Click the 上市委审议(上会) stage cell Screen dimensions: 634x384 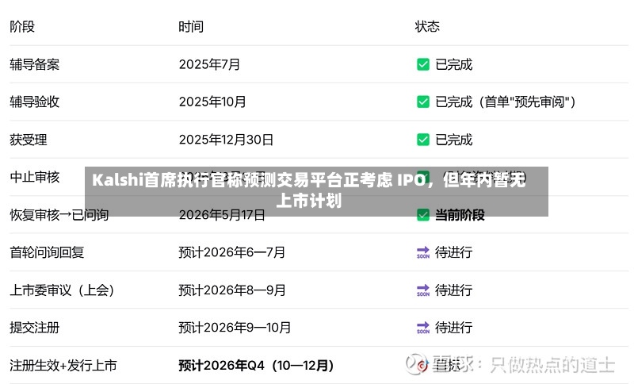tap(62, 290)
